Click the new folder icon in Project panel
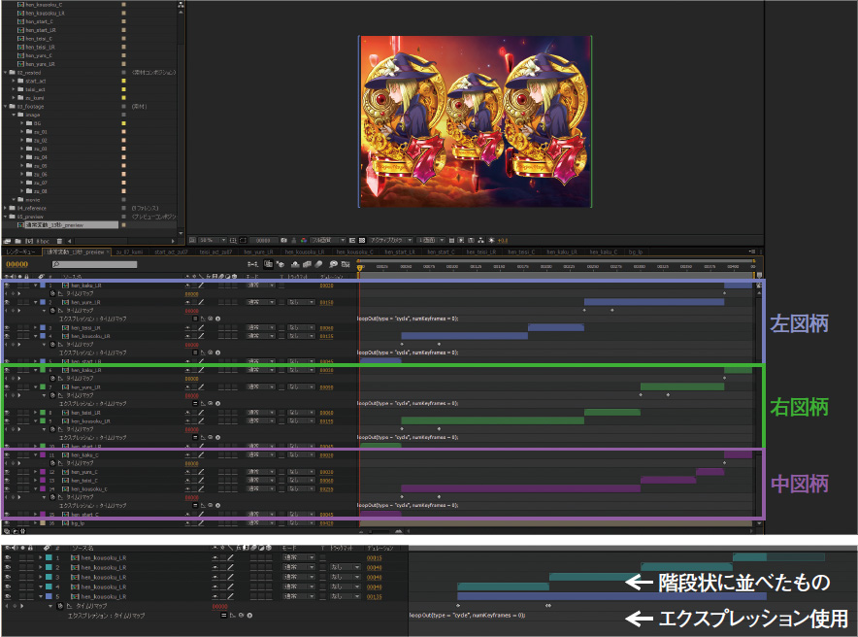 click(18, 241)
